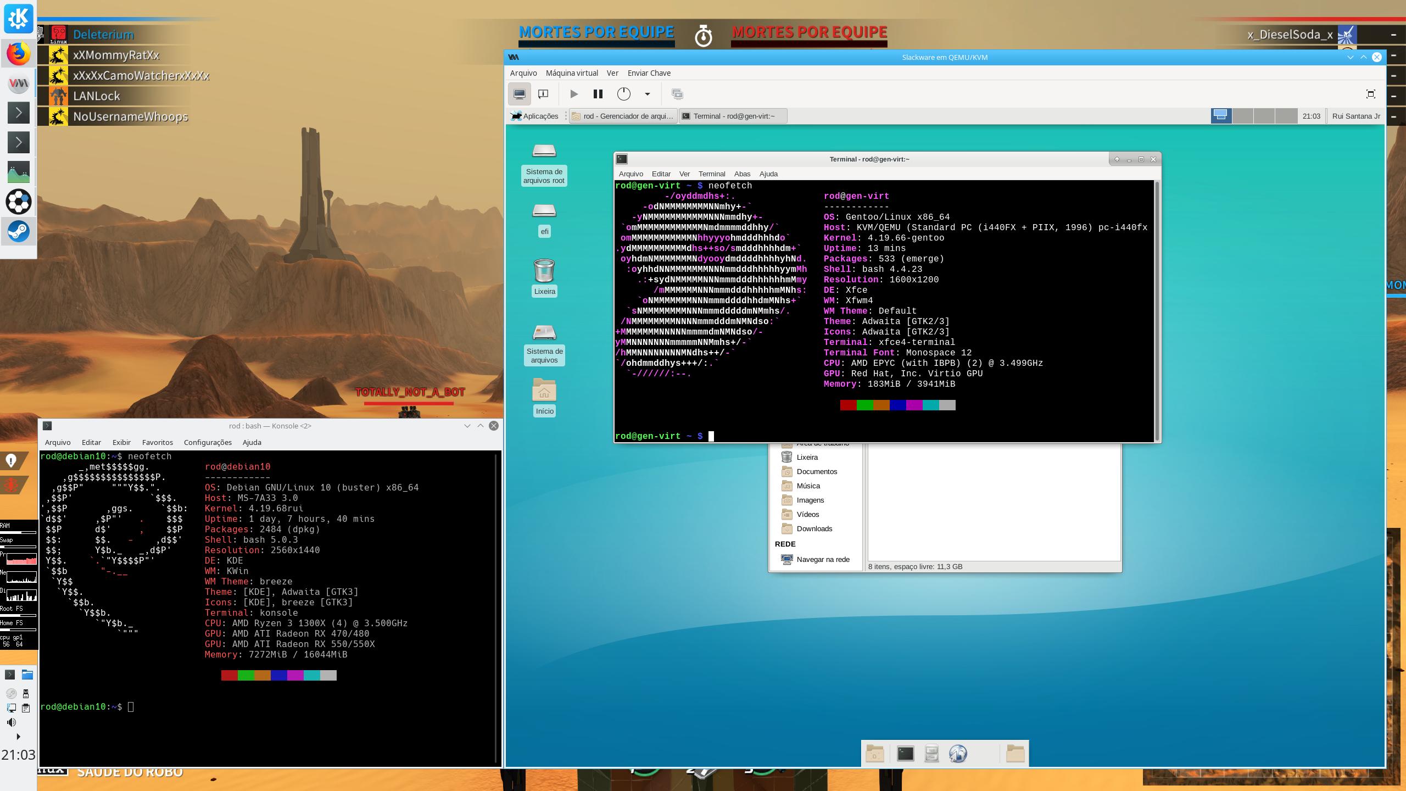Viewport: 1406px width, 791px height.
Task: Open Firefox from the left dock
Action: coord(18,54)
